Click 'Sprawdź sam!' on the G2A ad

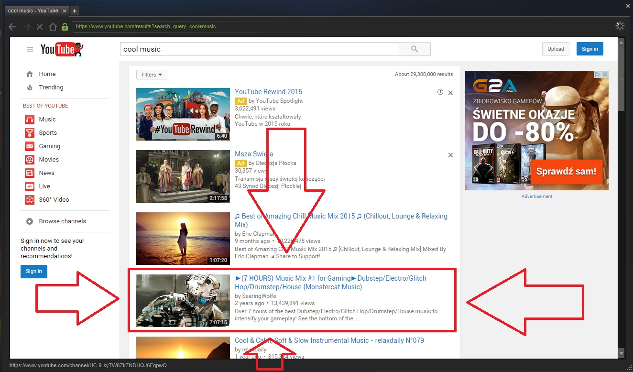pos(567,171)
